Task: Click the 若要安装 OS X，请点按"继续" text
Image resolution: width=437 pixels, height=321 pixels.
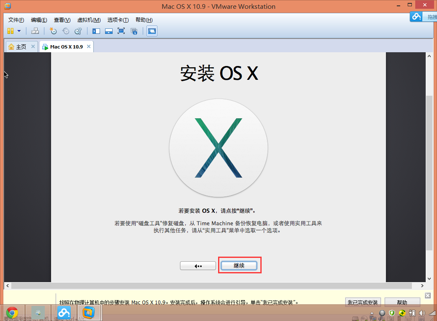Action: (x=217, y=211)
